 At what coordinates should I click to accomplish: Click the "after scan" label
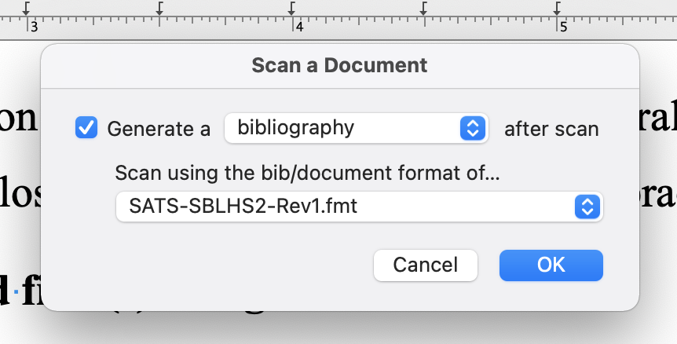pos(551,129)
